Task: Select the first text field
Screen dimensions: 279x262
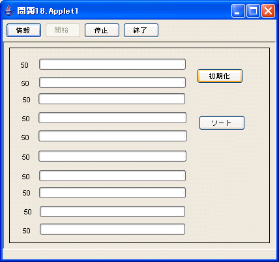Action: [x=112, y=65]
